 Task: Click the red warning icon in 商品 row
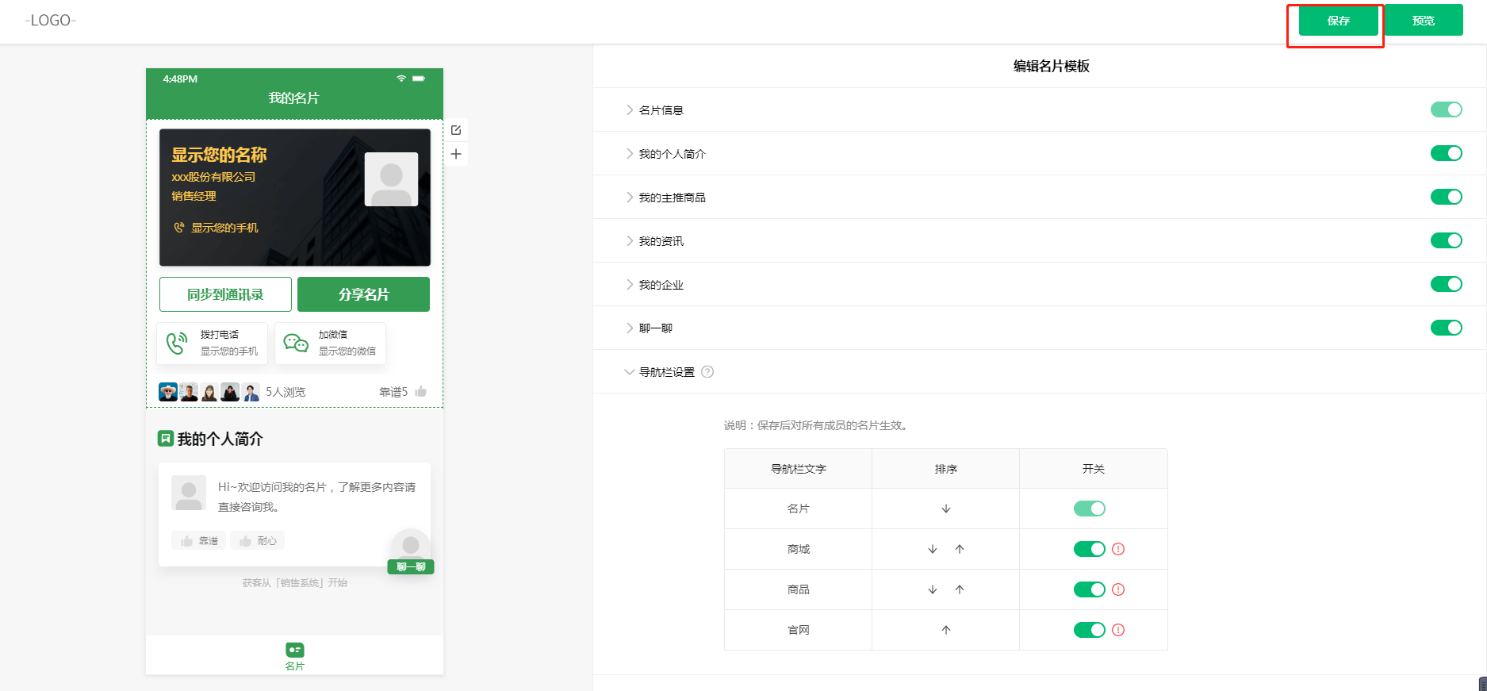[x=1118, y=589]
